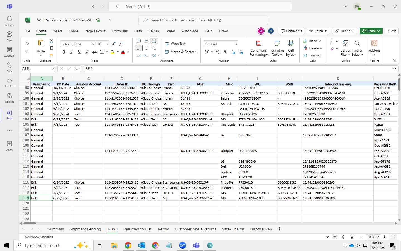Open the Page Layout ribbon tab
Image resolution: width=401 pixels, height=251 pixels.
pyautogui.click(x=95, y=31)
